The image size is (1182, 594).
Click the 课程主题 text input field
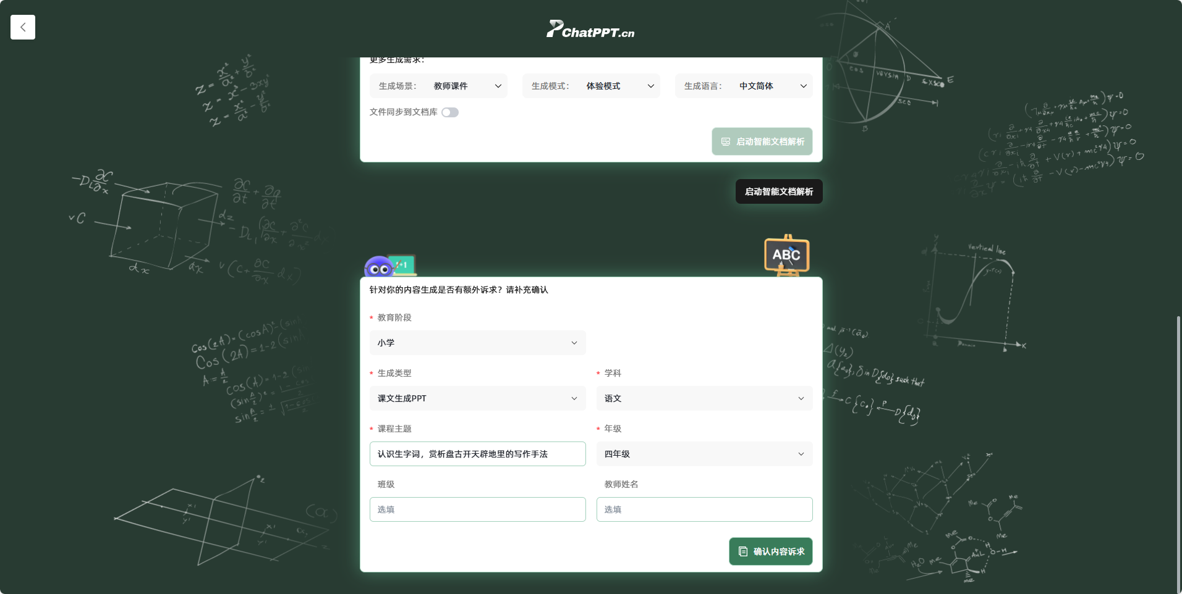point(477,454)
